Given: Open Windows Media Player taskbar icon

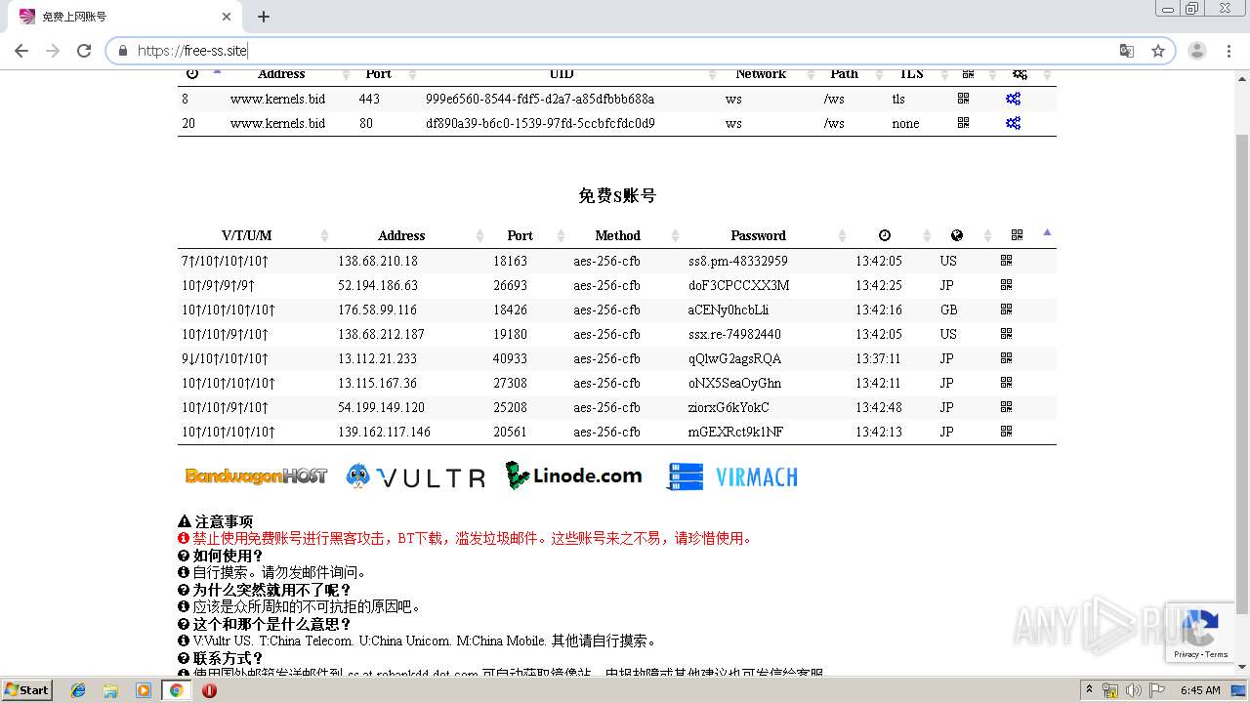Looking at the screenshot, I should (144, 690).
